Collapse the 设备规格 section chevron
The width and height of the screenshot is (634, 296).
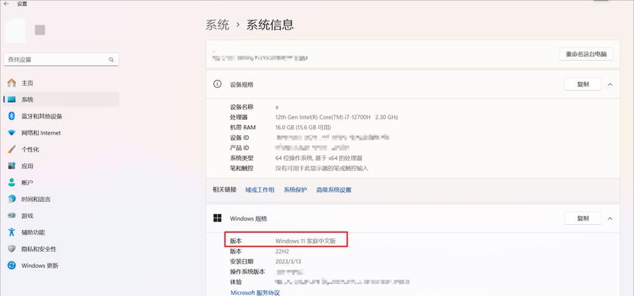coord(610,84)
